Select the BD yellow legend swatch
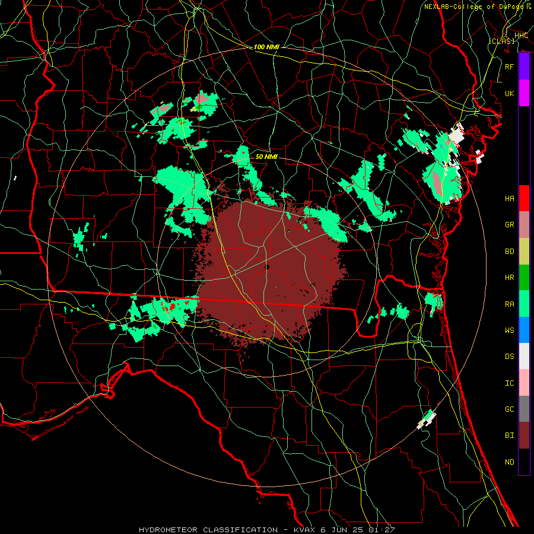 point(524,252)
